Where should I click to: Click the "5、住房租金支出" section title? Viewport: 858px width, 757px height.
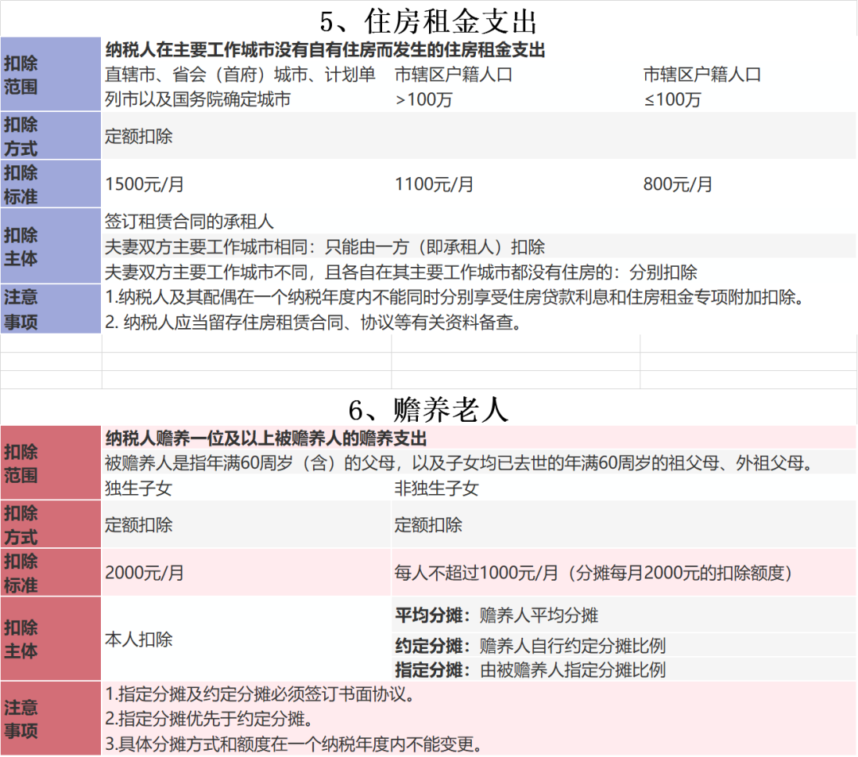[428, 19]
